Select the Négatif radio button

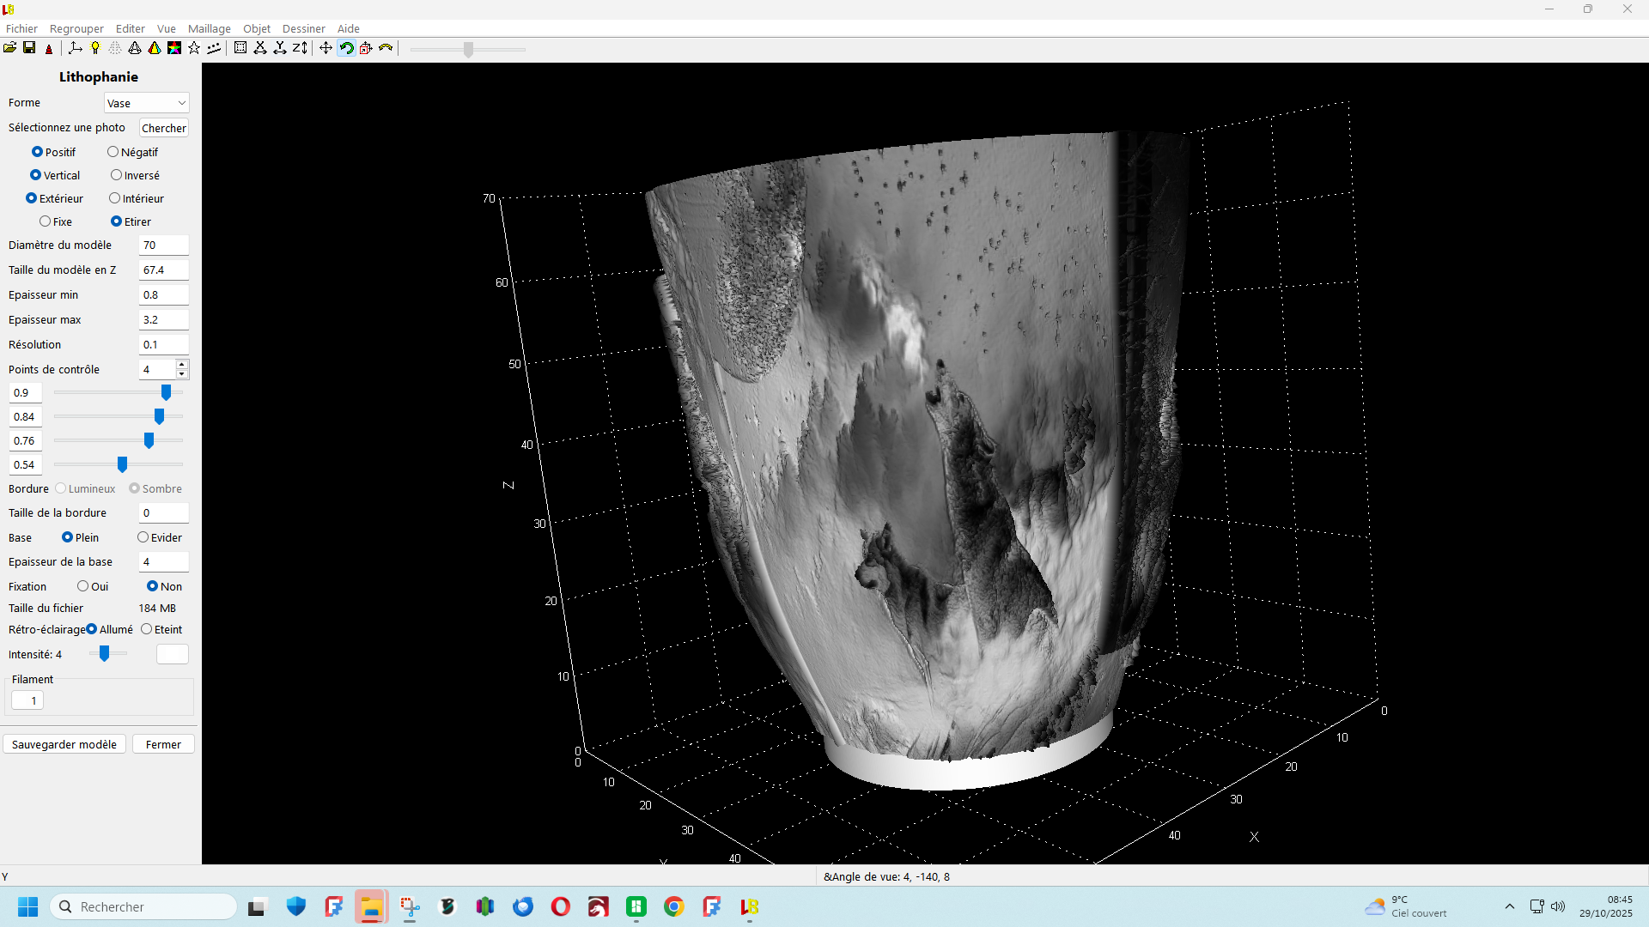click(113, 152)
